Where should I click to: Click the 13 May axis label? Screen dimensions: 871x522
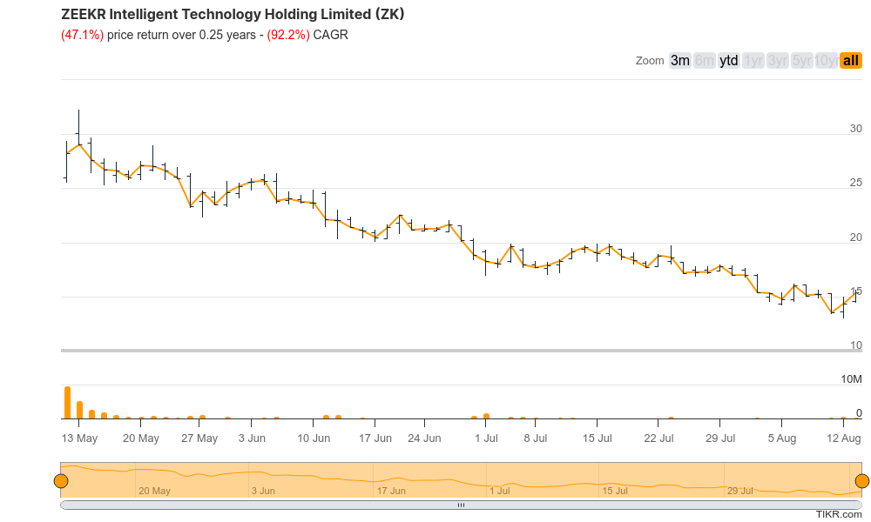pos(79,438)
